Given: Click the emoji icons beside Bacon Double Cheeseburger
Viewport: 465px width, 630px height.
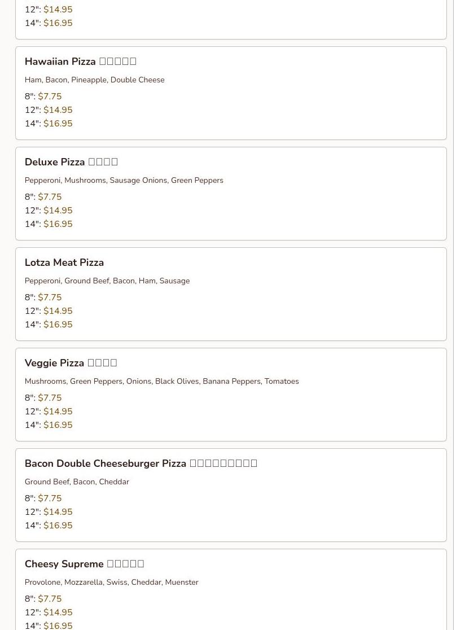Looking at the screenshot, I should 223,463.
